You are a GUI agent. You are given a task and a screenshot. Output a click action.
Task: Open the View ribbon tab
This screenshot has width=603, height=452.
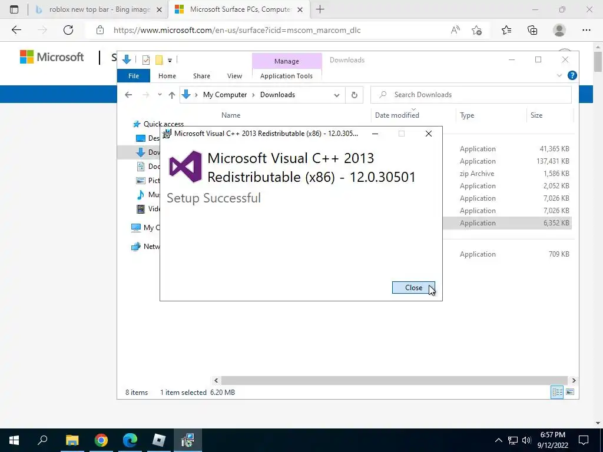pyautogui.click(x=234, y=76)
